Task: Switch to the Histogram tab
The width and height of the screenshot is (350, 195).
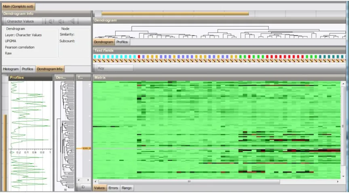Action: [x=11, y=69]
